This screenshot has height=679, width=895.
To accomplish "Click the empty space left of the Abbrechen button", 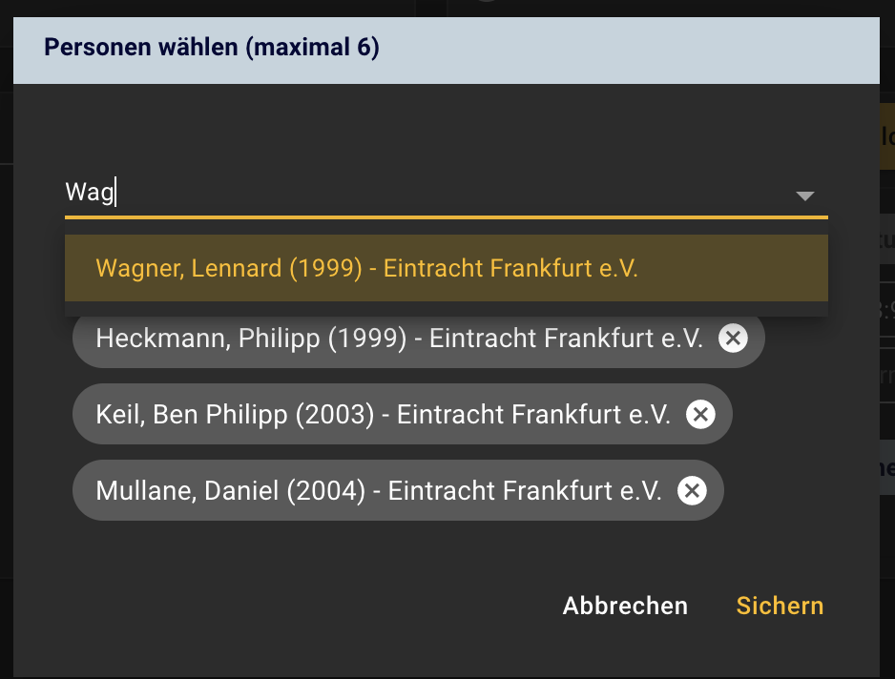I will point(285,606).
